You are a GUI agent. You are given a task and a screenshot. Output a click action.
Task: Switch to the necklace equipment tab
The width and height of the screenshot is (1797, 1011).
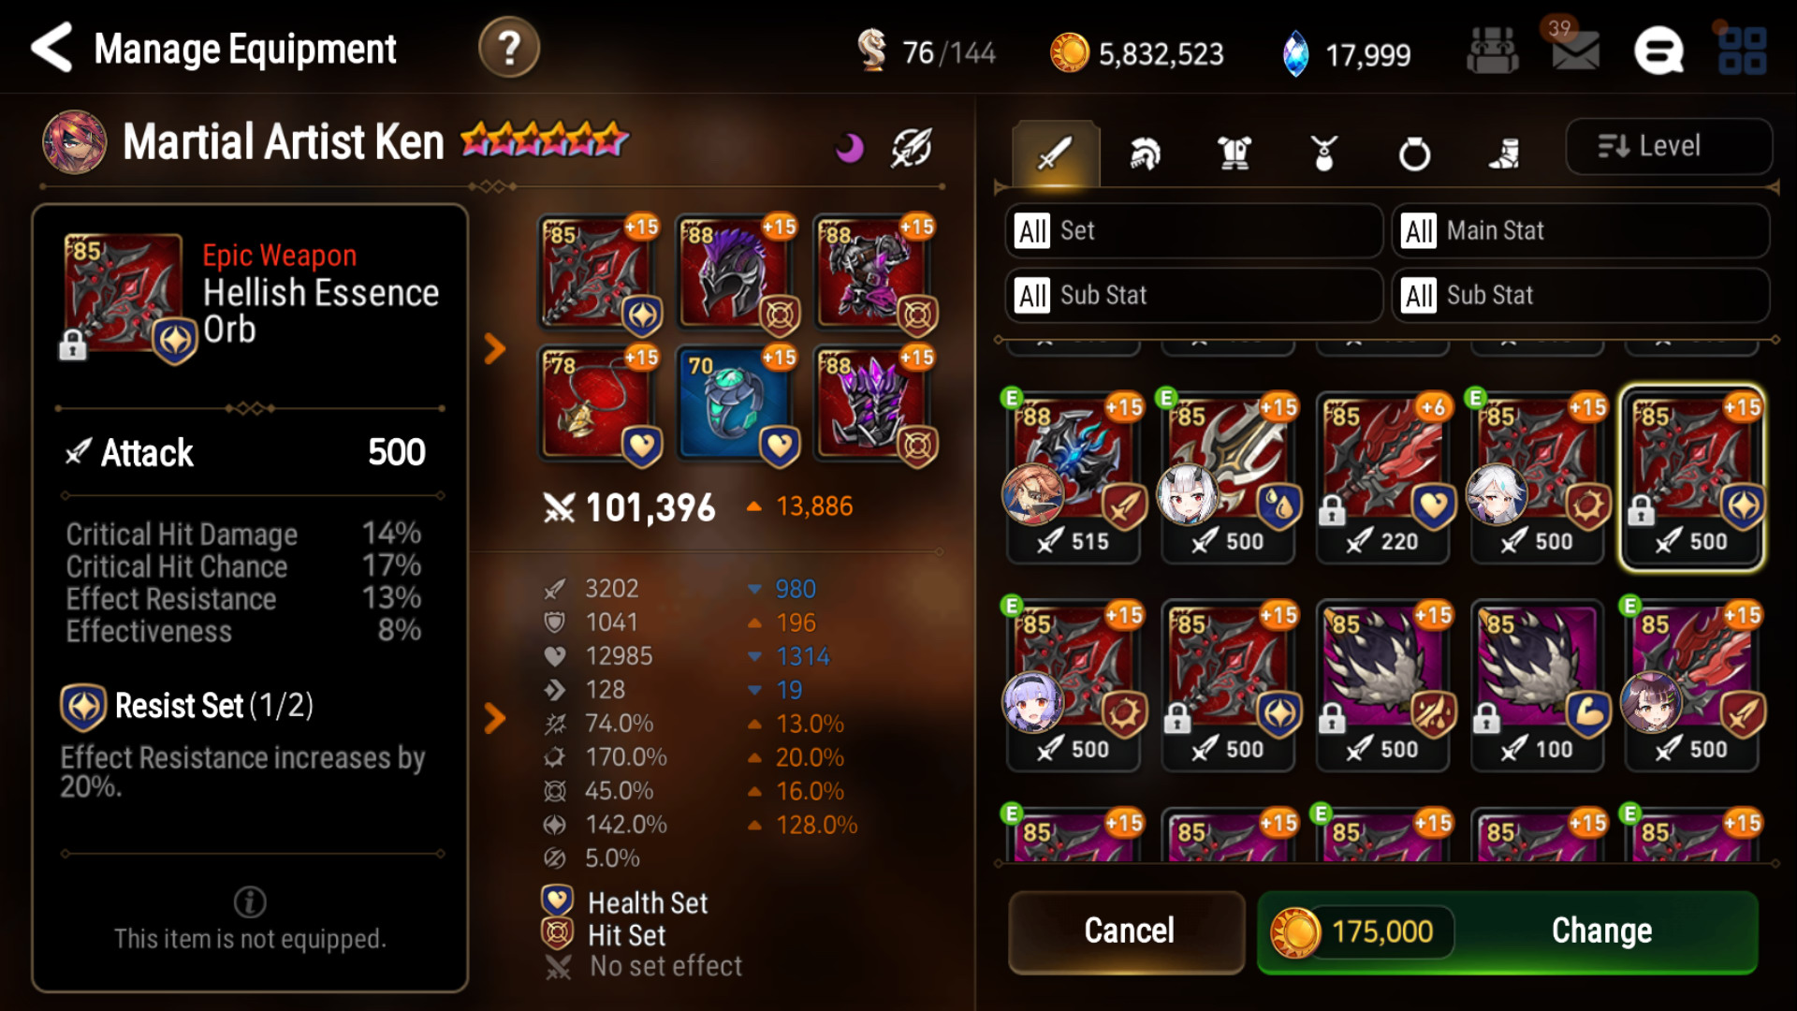[x=1323, y=153]
